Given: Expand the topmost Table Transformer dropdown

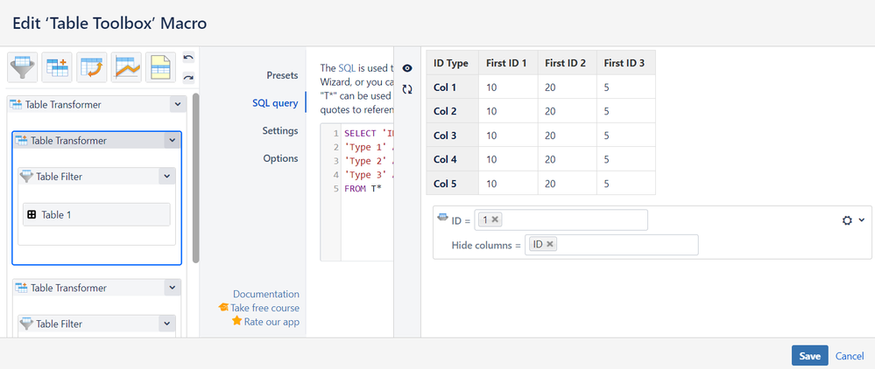Looking at the screenshot, I should [x=177, y=104].
